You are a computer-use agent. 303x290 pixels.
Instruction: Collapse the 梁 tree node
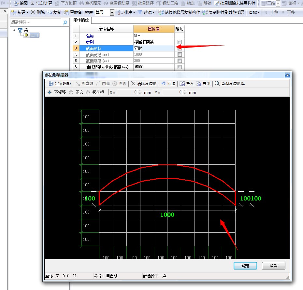[14, 30]
